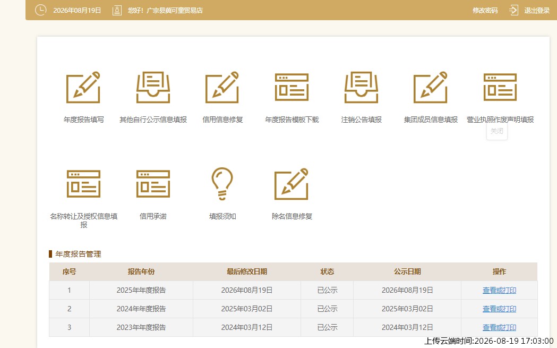Click the logout arrow icon
The width and height of the screenshot is (557, 348).
513,10
